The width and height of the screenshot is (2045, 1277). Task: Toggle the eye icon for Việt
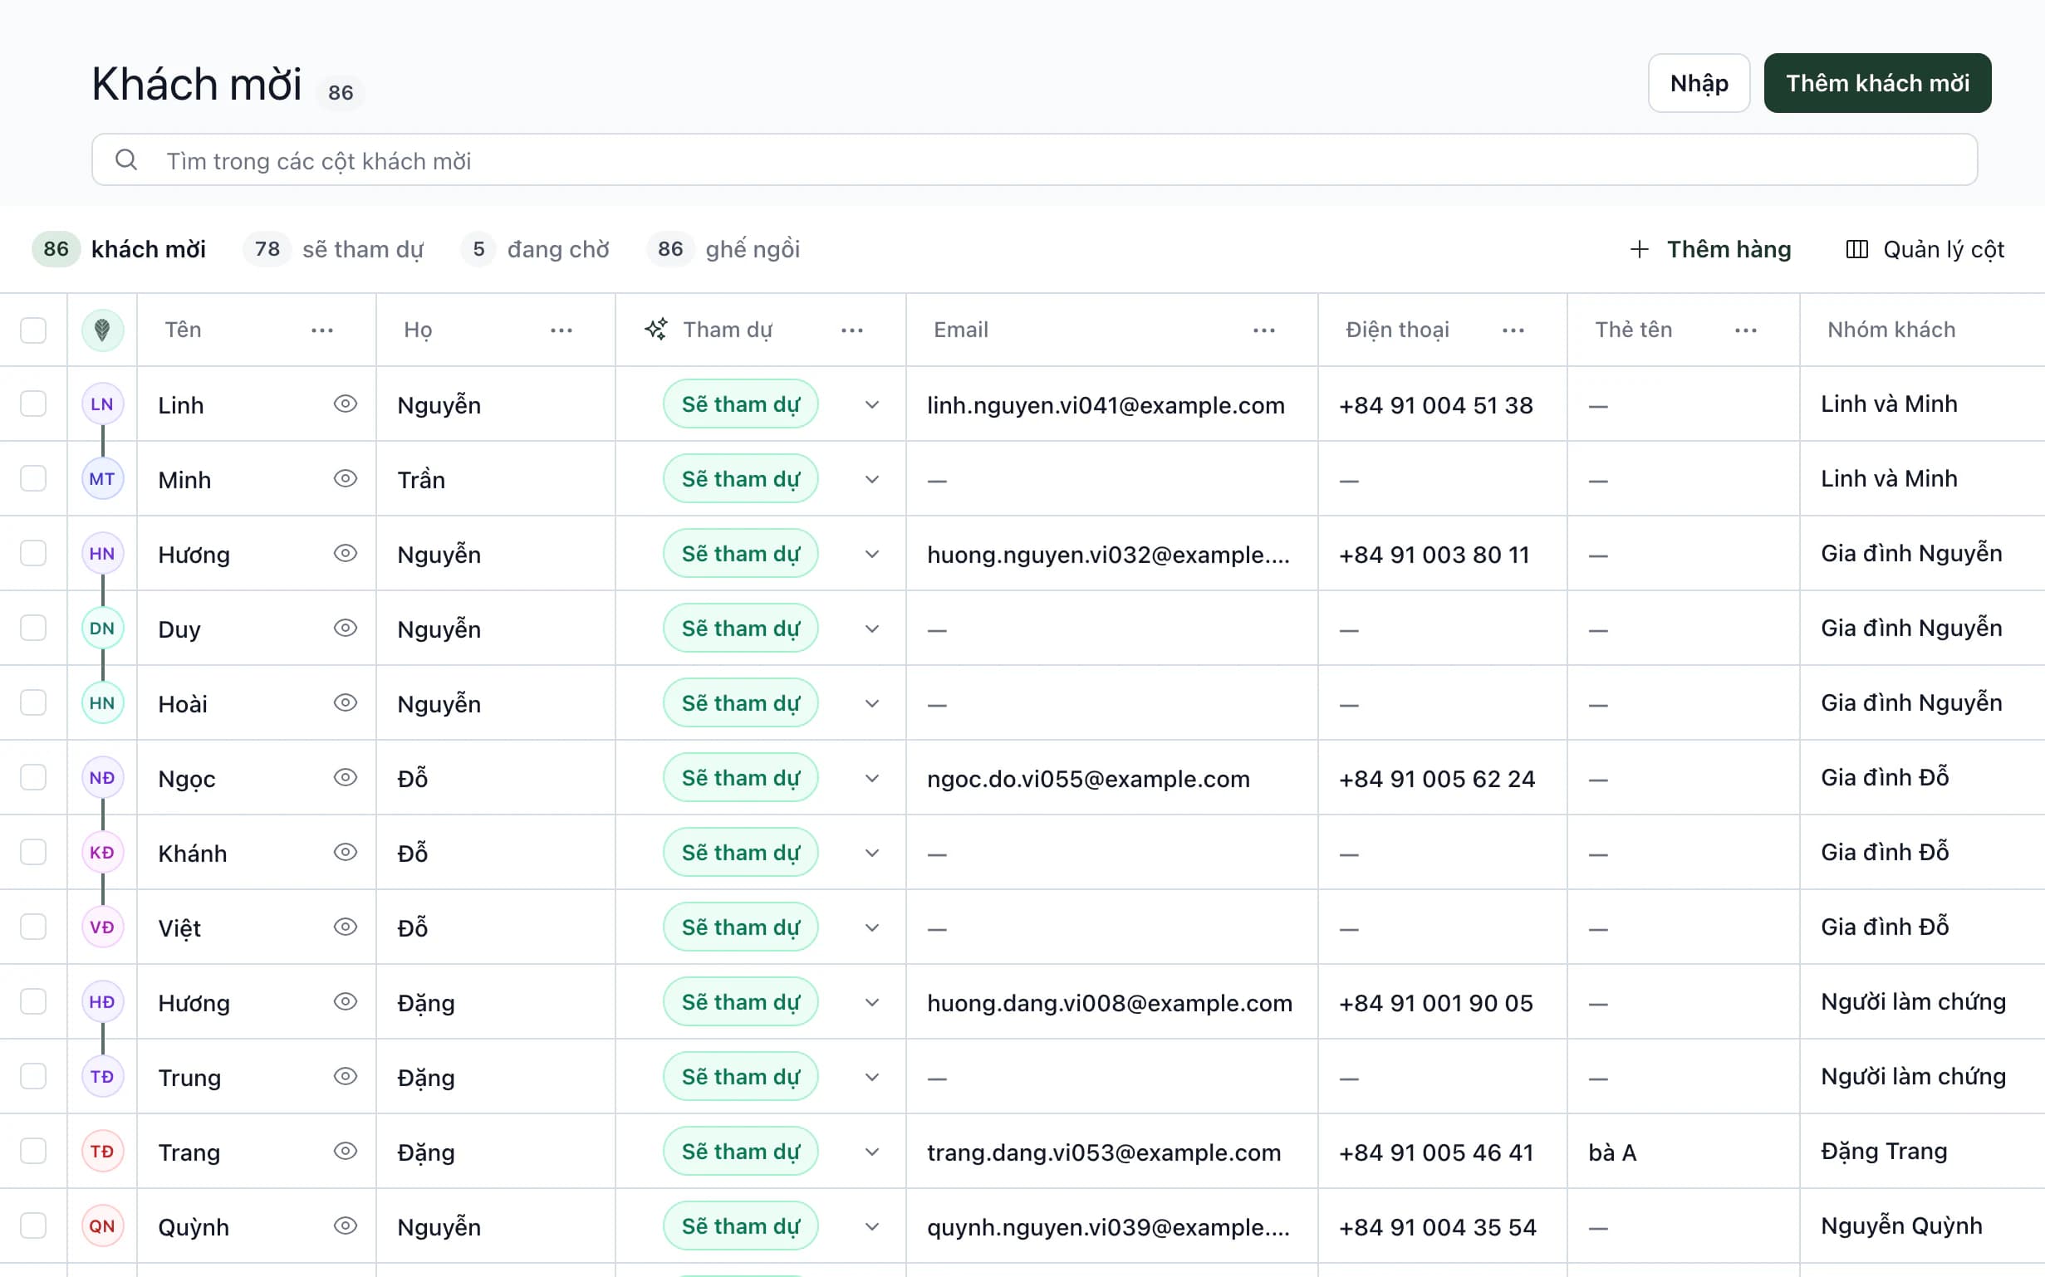point(345,927)
